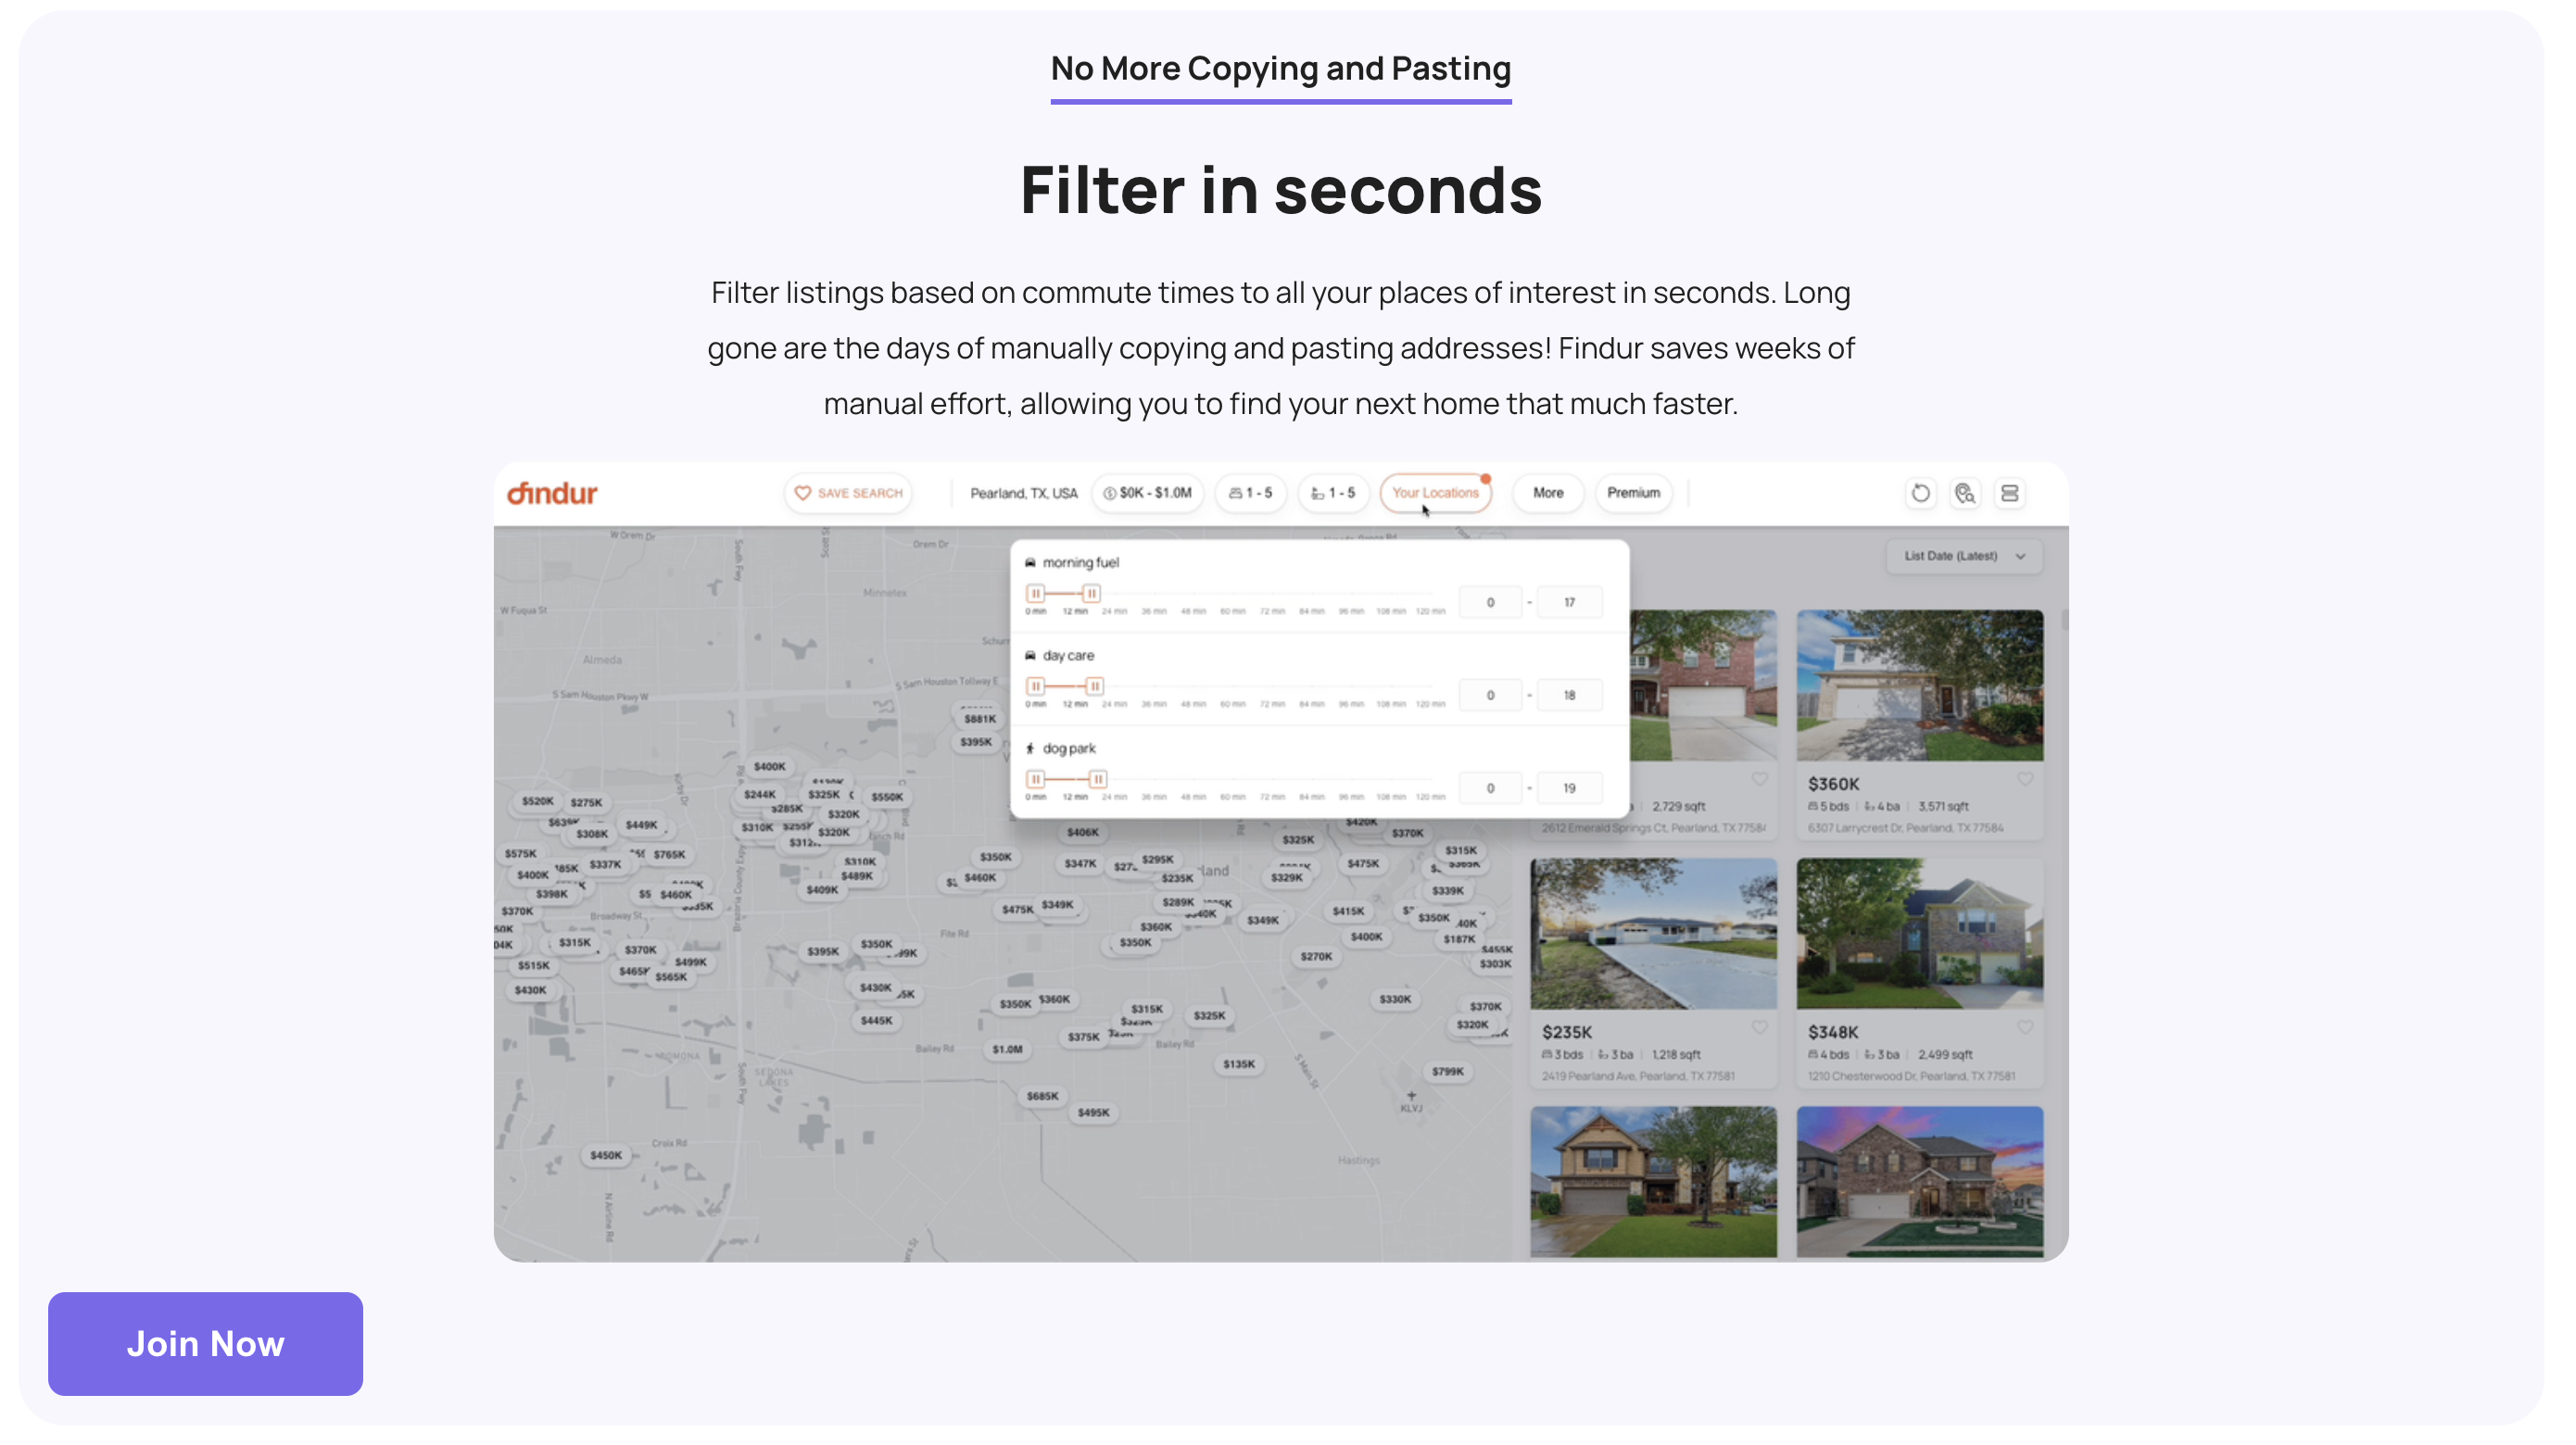Open the 2612 Emerald Springs Ct listing photo
The image size is (2576, 1445).
pyautogui.click(x=1704, y=685)
